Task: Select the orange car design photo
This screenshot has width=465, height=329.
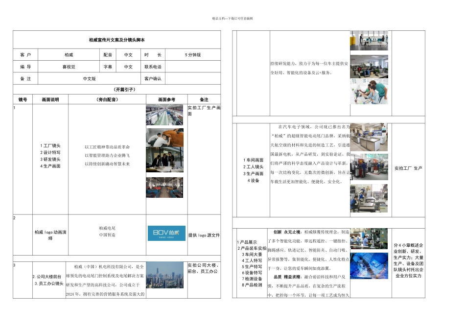Action: pos(164,138)
